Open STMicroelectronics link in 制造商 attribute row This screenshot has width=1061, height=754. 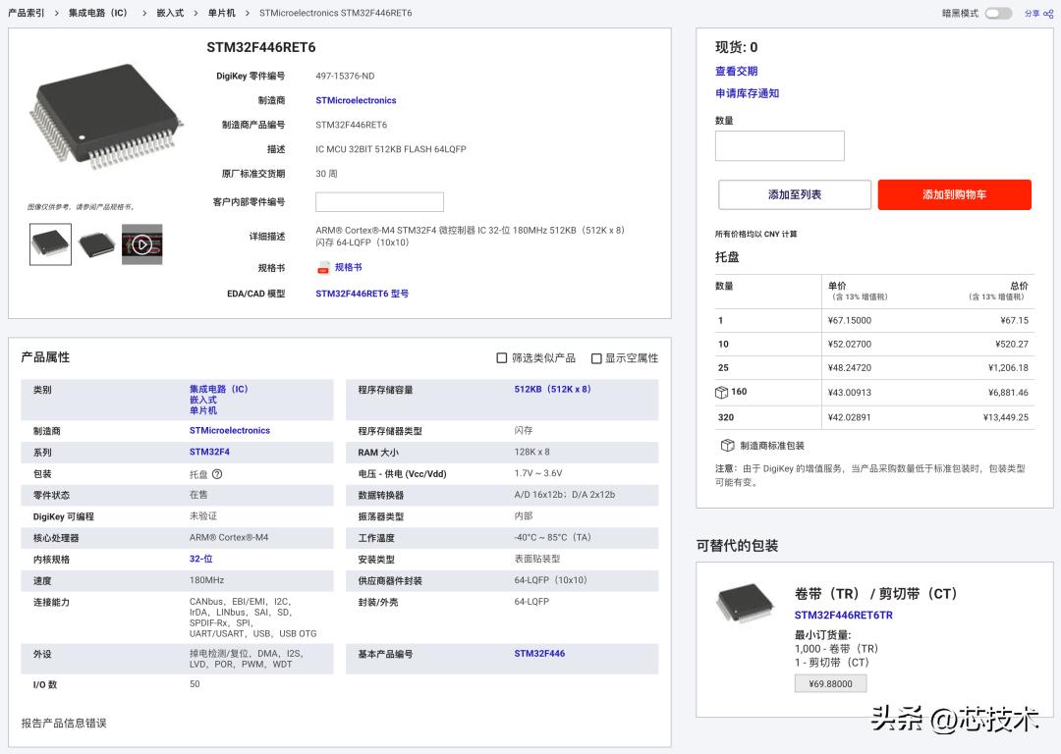click(x=229, y=430)
